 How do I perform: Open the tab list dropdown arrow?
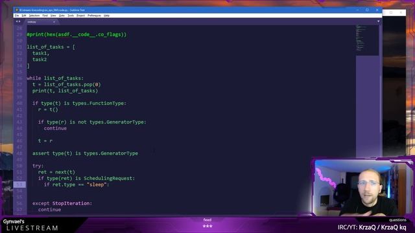pos(379,21)
